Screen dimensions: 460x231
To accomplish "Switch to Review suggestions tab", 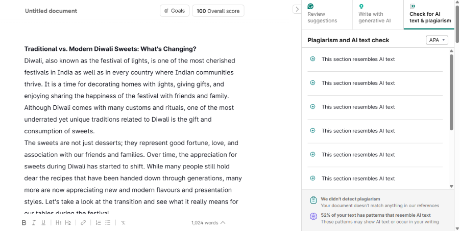I will pyautogui.click(x=327, y=15).
